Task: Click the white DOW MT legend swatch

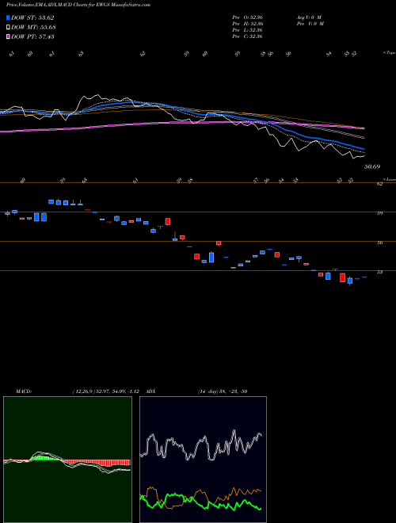Action: [x=8, y=27]
